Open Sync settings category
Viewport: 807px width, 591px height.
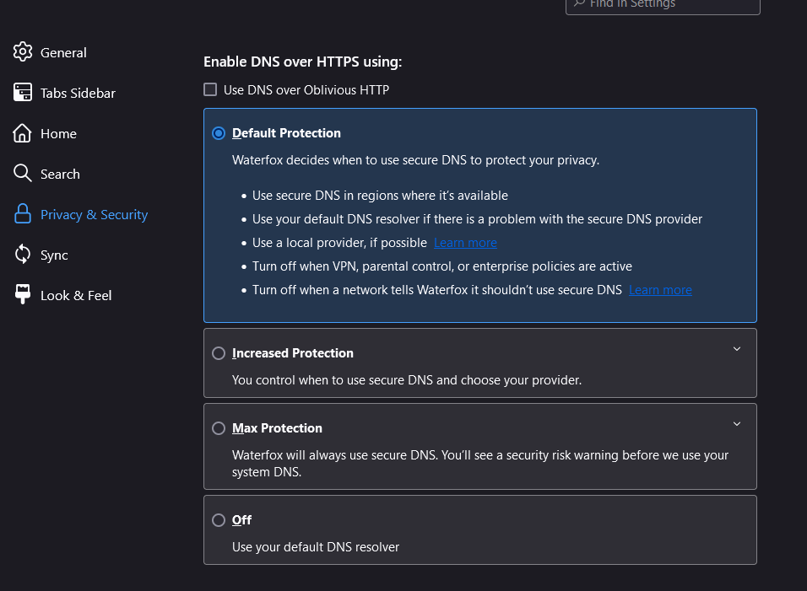54,255
